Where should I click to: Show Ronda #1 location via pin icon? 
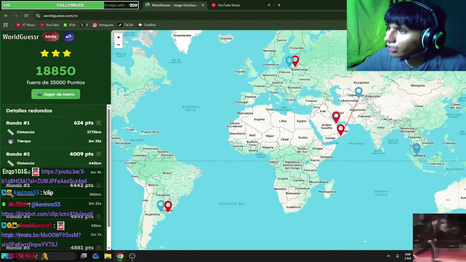point(98,123)
